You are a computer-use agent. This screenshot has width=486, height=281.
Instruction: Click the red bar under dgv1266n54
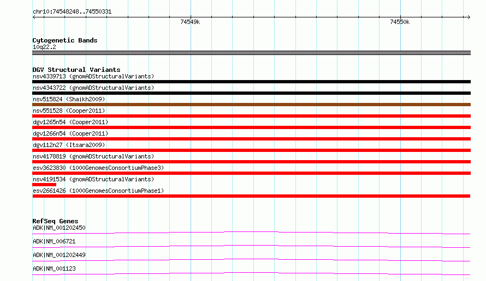click(251, 139)
